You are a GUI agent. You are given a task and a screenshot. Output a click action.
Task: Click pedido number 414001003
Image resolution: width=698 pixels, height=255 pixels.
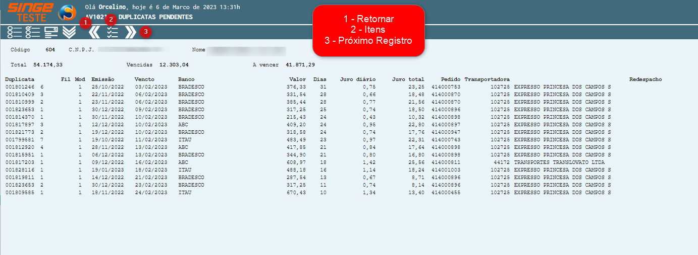[x=446, y=170]
